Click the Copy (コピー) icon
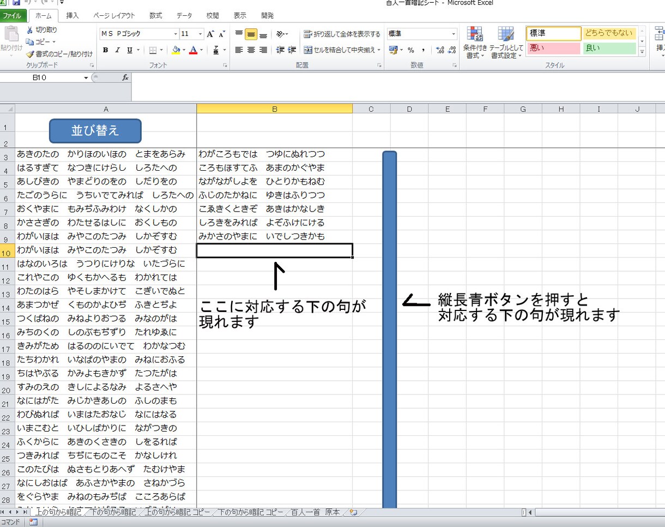 pos(30,41)
